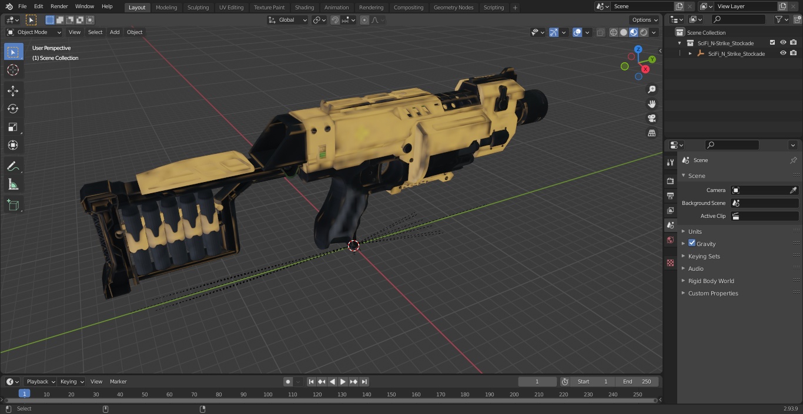
Task: Toggle viewport overlays button
Action: pos(577,32)
